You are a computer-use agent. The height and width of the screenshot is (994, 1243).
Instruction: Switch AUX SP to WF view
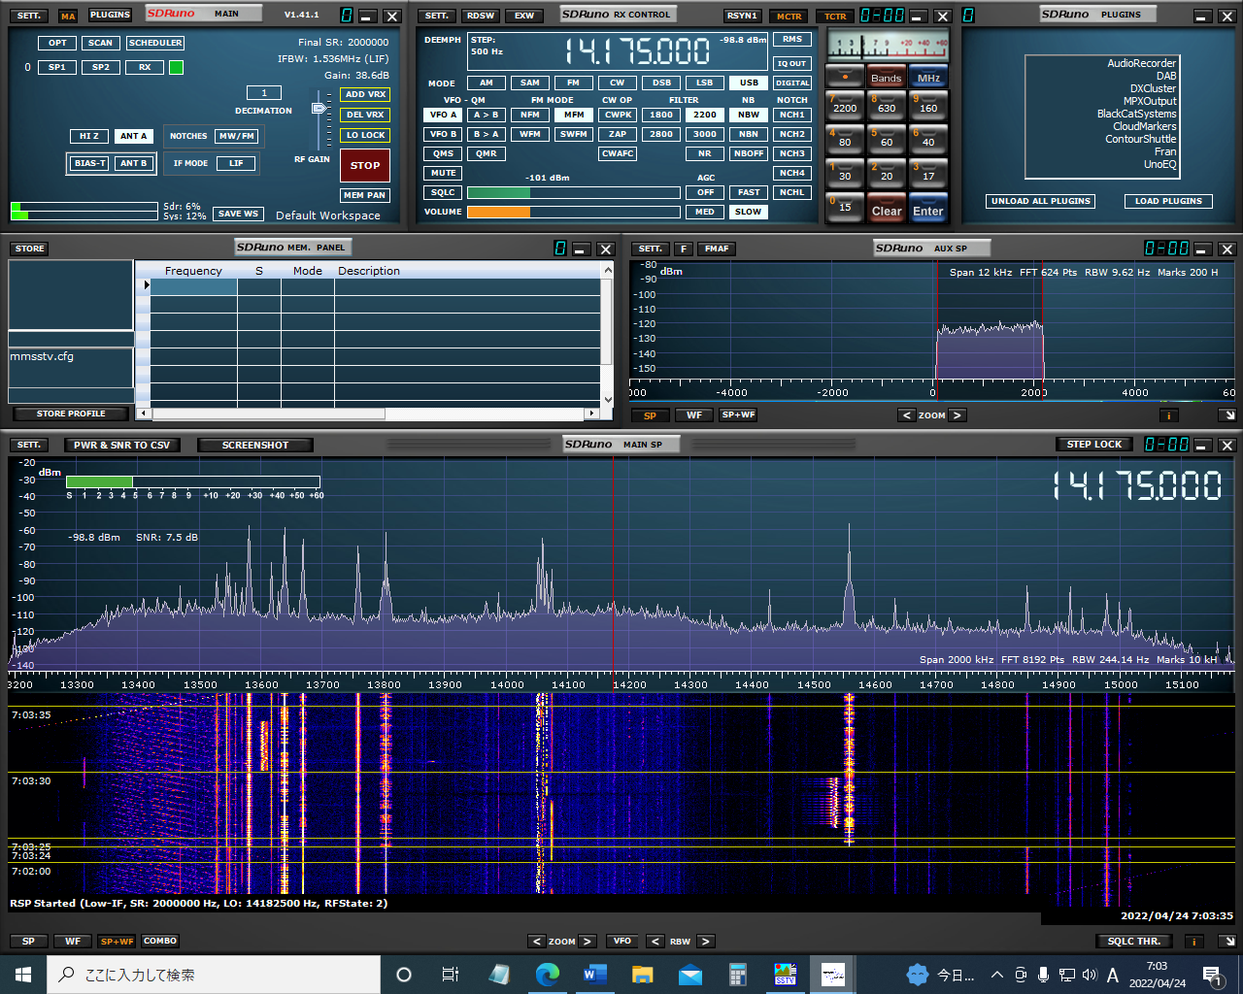(x=694, y=415)
